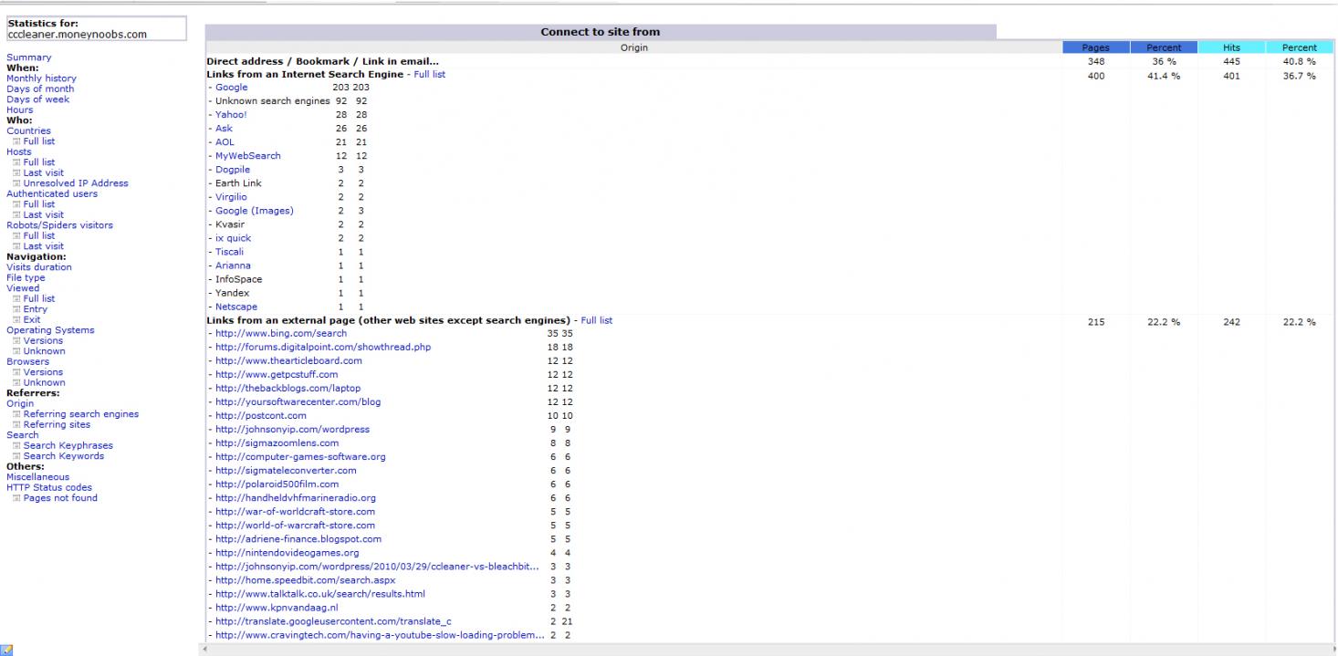The width and height of the screenshot is (1338, 656).
Task: Click the Yahoo! search engine link
Action: coord(231,115)
